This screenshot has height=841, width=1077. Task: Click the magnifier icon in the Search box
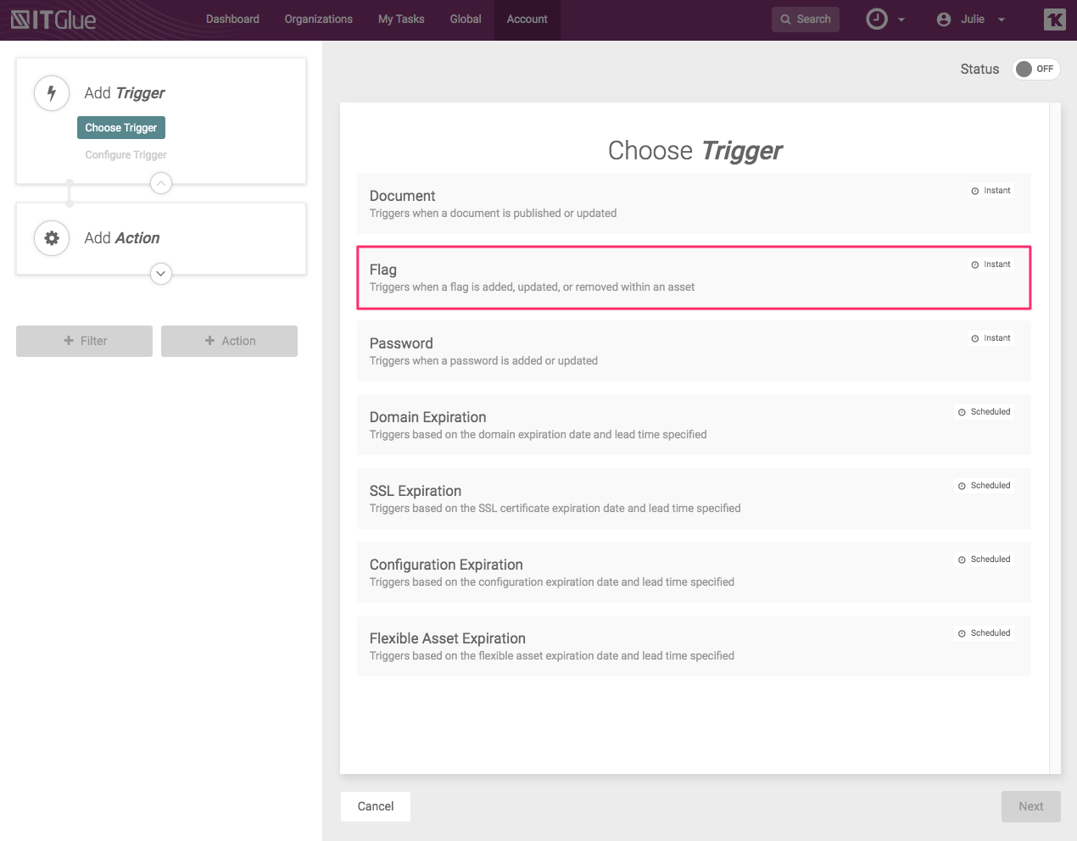click(x=785, y=19)
